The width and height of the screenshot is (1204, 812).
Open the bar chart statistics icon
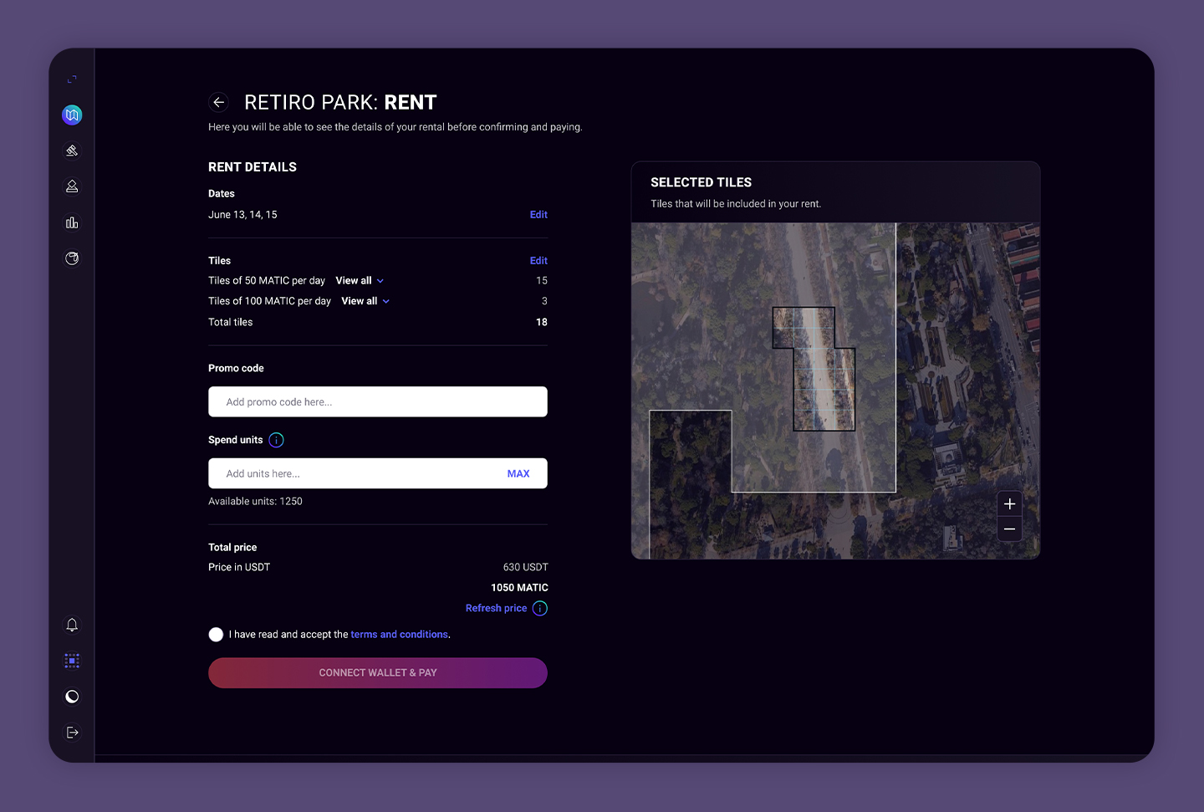tap(72, 222)
